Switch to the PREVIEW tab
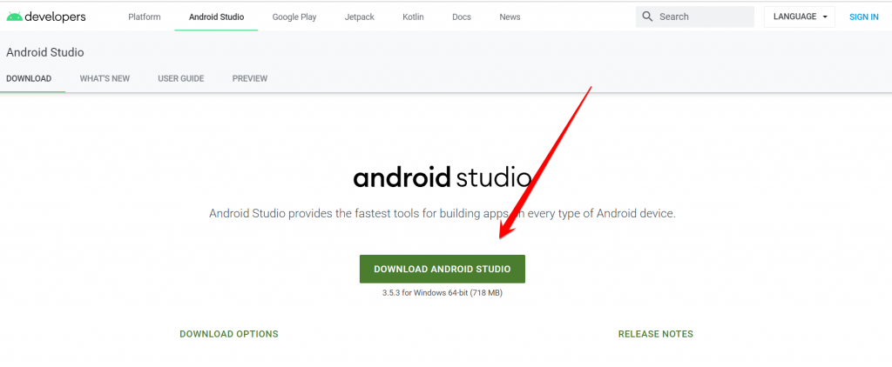The image size is (892, 367). pyautogui.click(x=250, y=78)
